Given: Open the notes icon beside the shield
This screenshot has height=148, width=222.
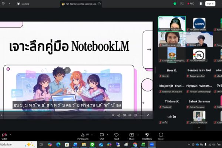Looking at the screenshot, I should click(182, 4).
